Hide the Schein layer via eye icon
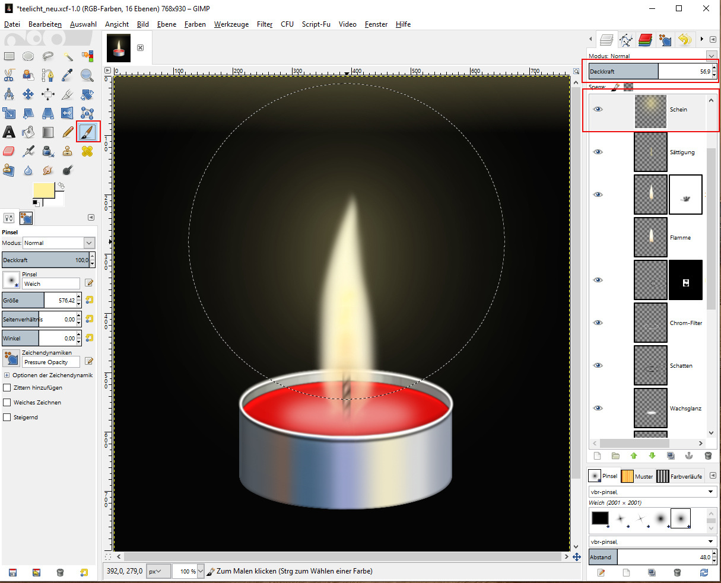 click(598, 110)
